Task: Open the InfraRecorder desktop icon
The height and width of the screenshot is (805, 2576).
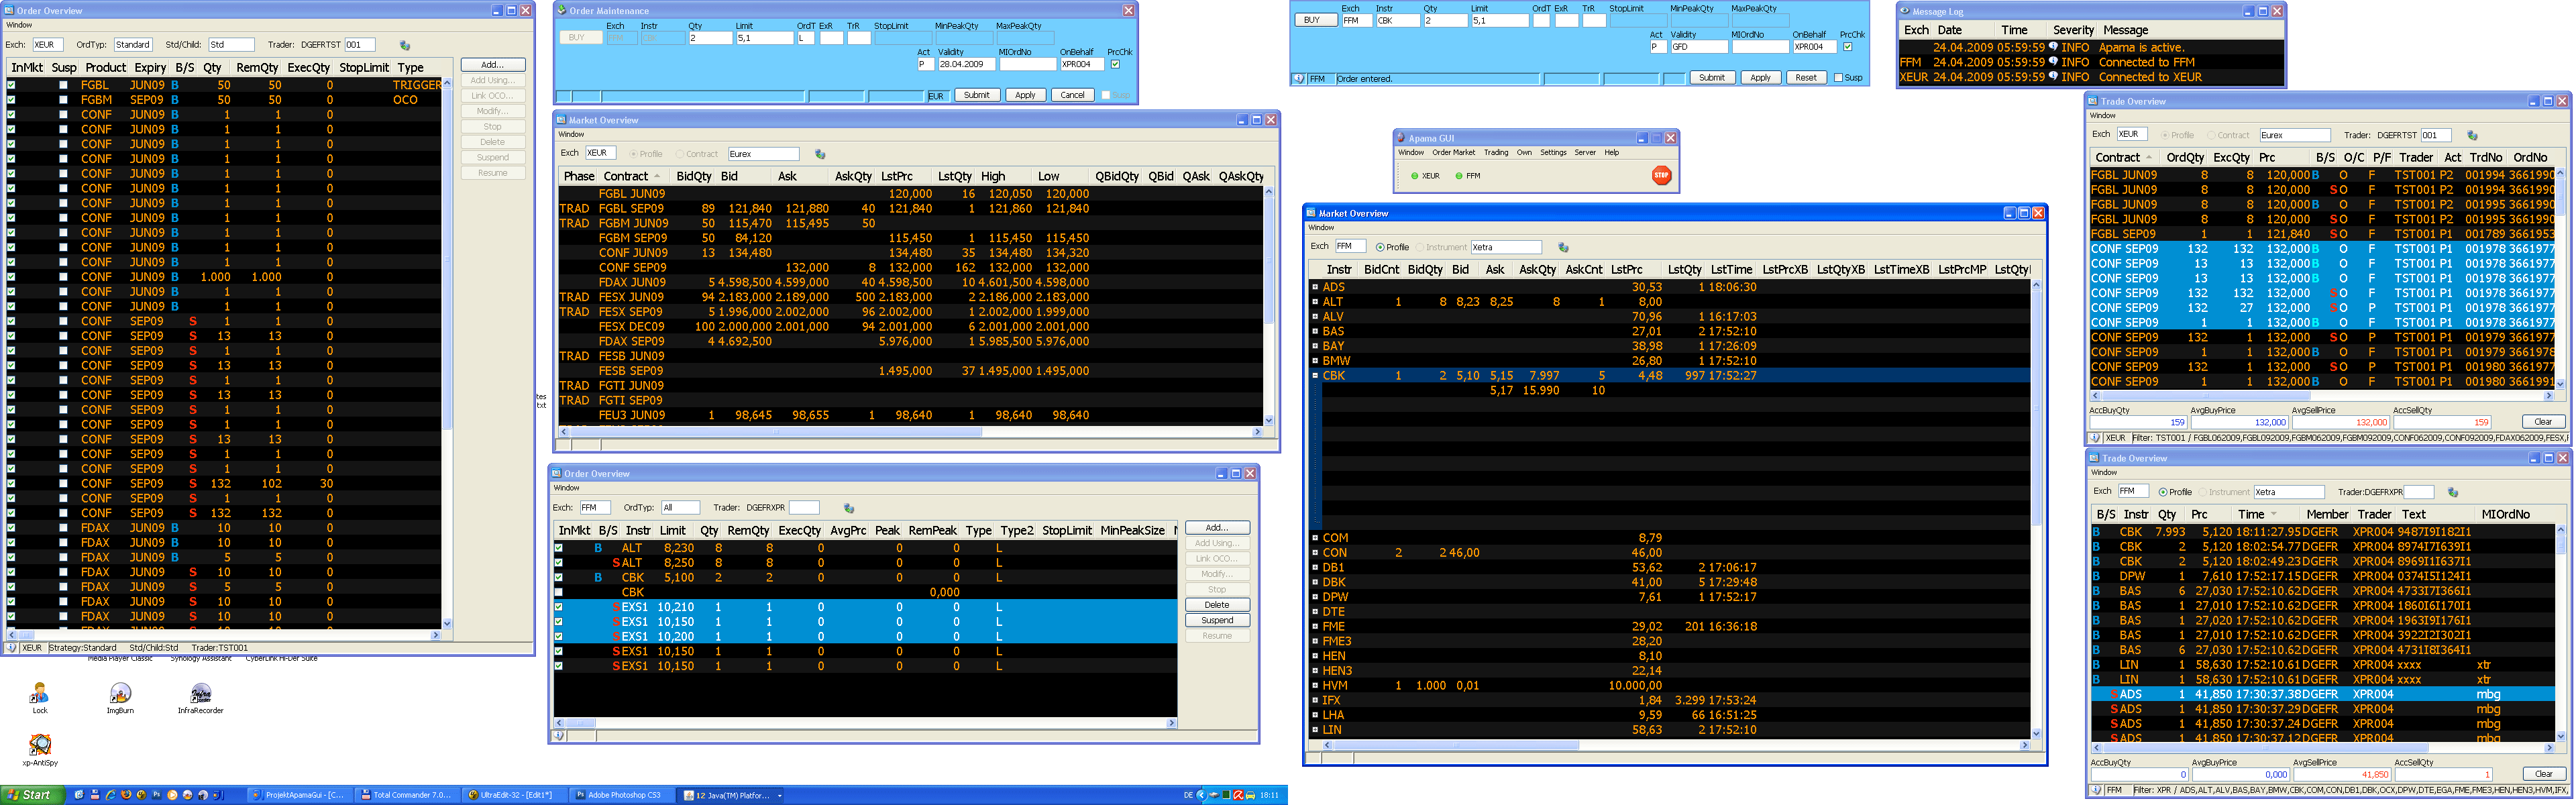Action: 200,694
